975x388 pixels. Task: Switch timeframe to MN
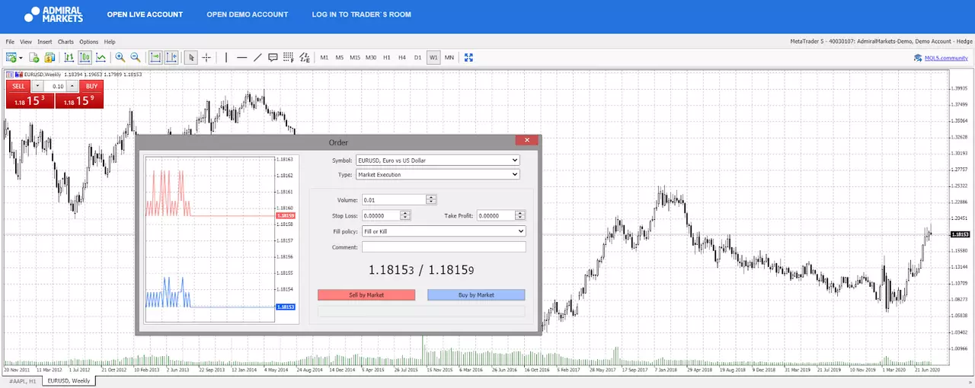tap(449, 57)
